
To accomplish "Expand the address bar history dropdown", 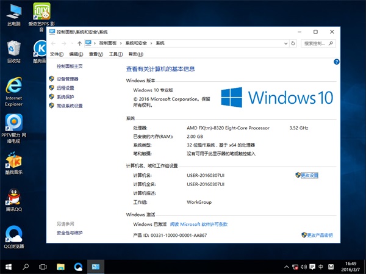I will click(x=285, y=43).
